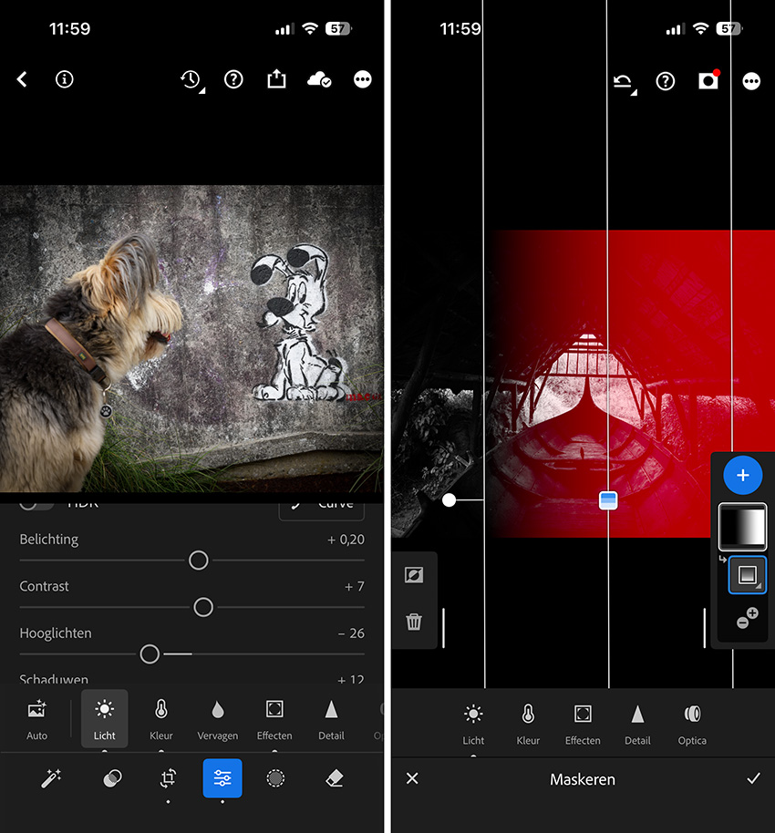This screenshot has height=833, width=775.
Task: Open the Effecten tab in masking panel
Action: click(583, 724)
